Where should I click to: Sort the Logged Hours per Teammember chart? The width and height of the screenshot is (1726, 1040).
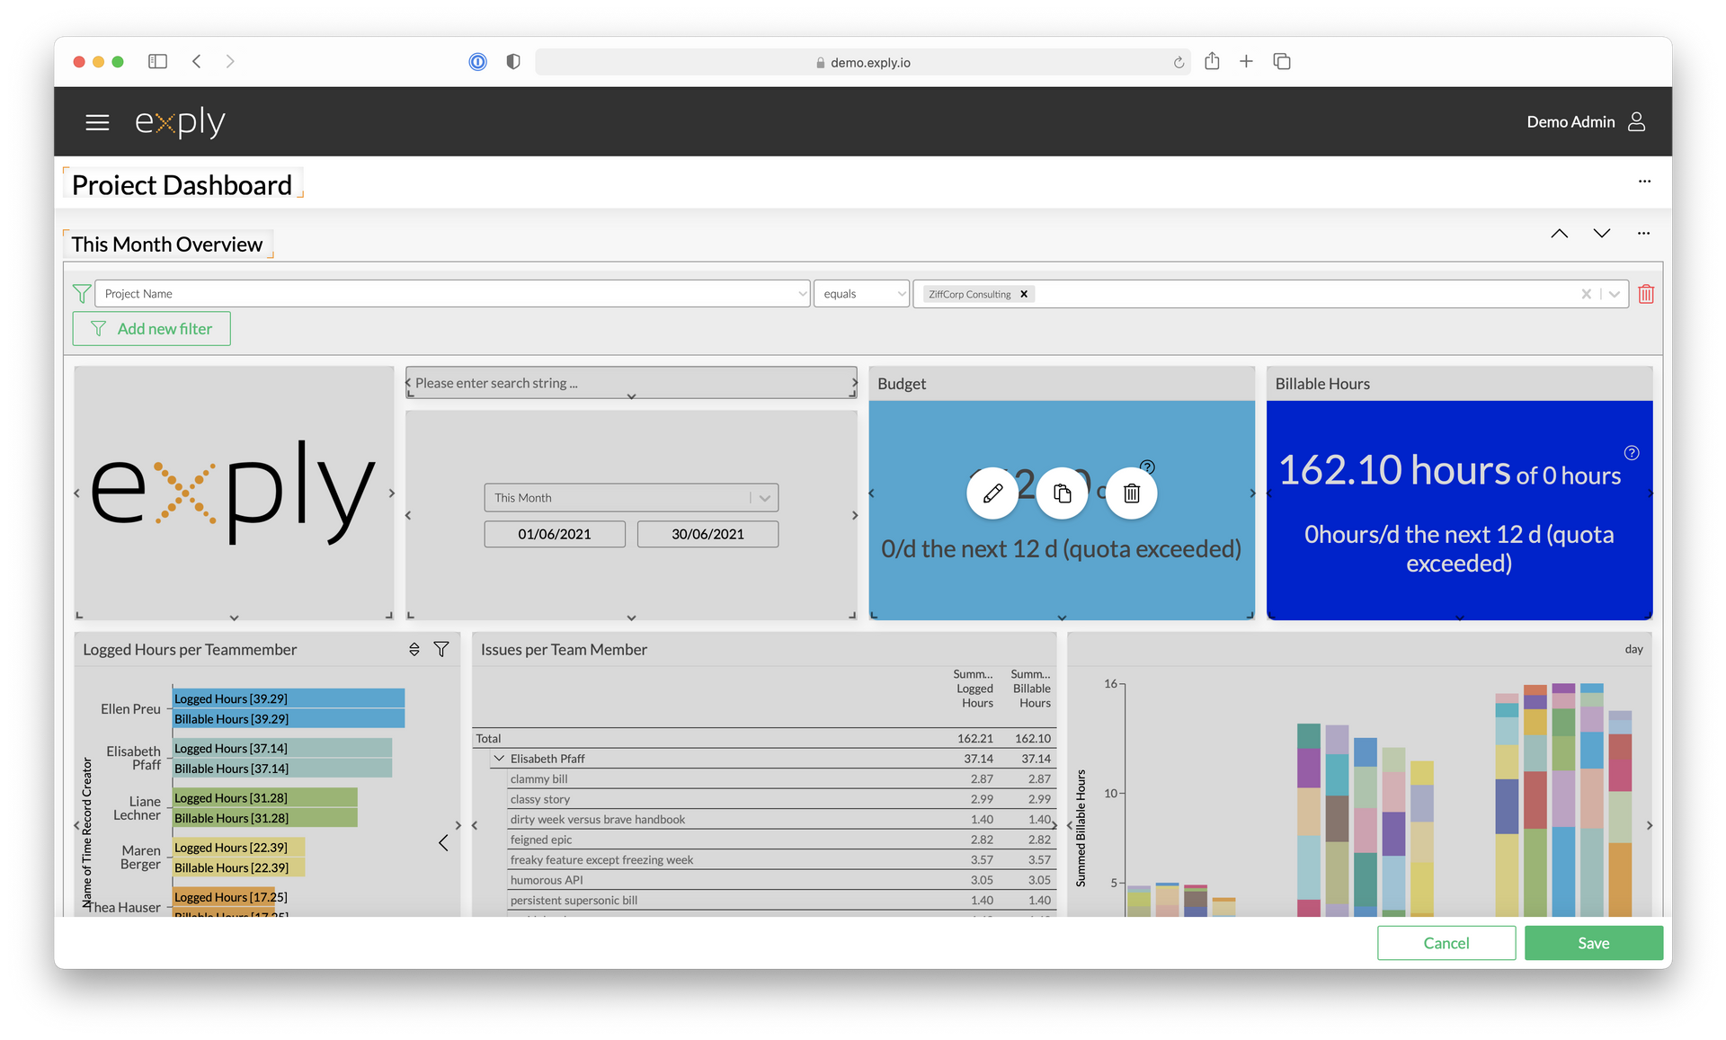pos(414,649)
